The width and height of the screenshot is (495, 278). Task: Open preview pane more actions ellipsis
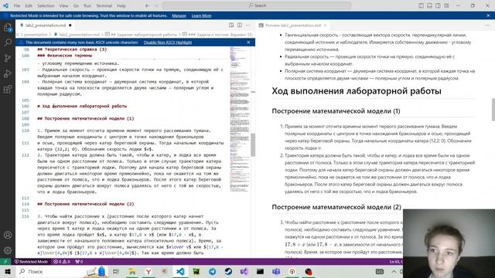[x=488, y=25]
